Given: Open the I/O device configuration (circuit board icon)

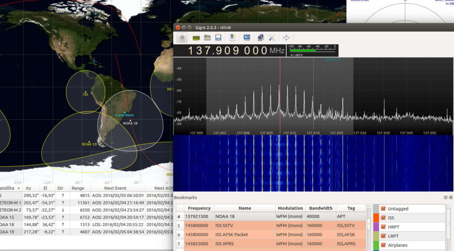Looking at the screenshot, I should click(x=196, y=38).
